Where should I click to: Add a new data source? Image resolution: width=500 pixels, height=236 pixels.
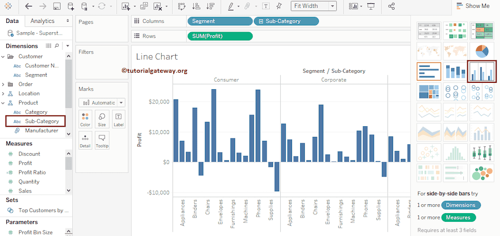(71, 6)
